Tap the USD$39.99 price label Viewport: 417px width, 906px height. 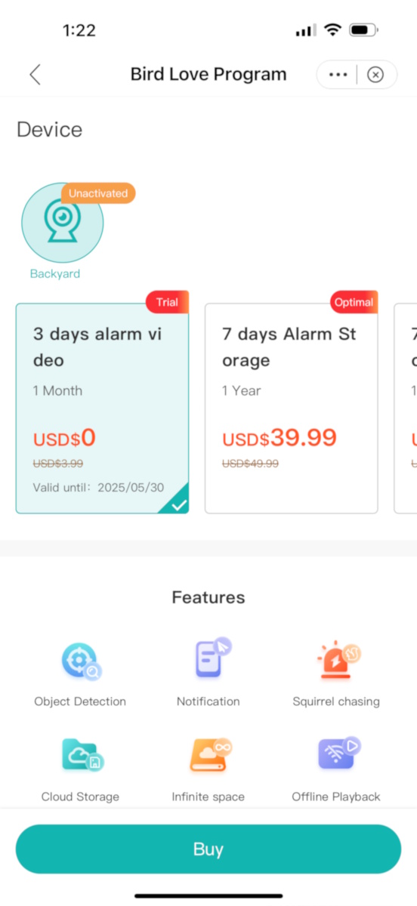pos(280,438)
